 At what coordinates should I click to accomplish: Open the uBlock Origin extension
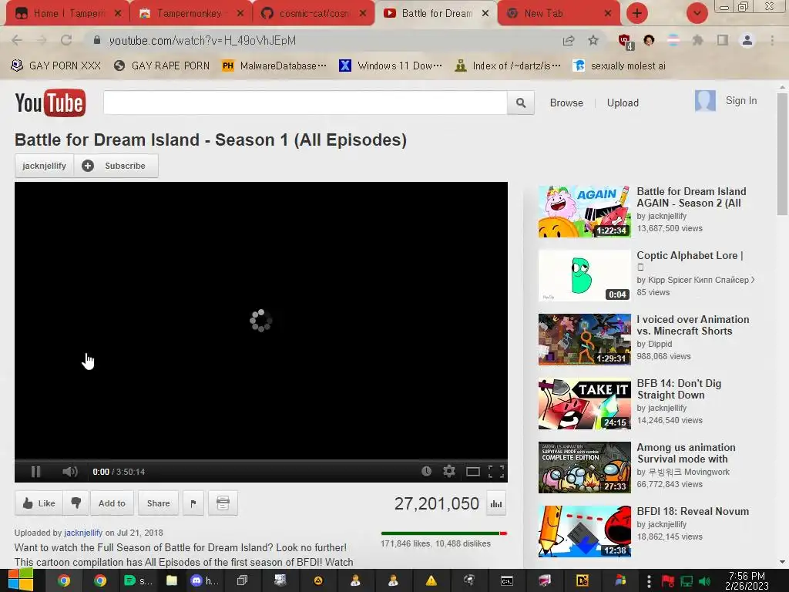[x=626, y=41]
